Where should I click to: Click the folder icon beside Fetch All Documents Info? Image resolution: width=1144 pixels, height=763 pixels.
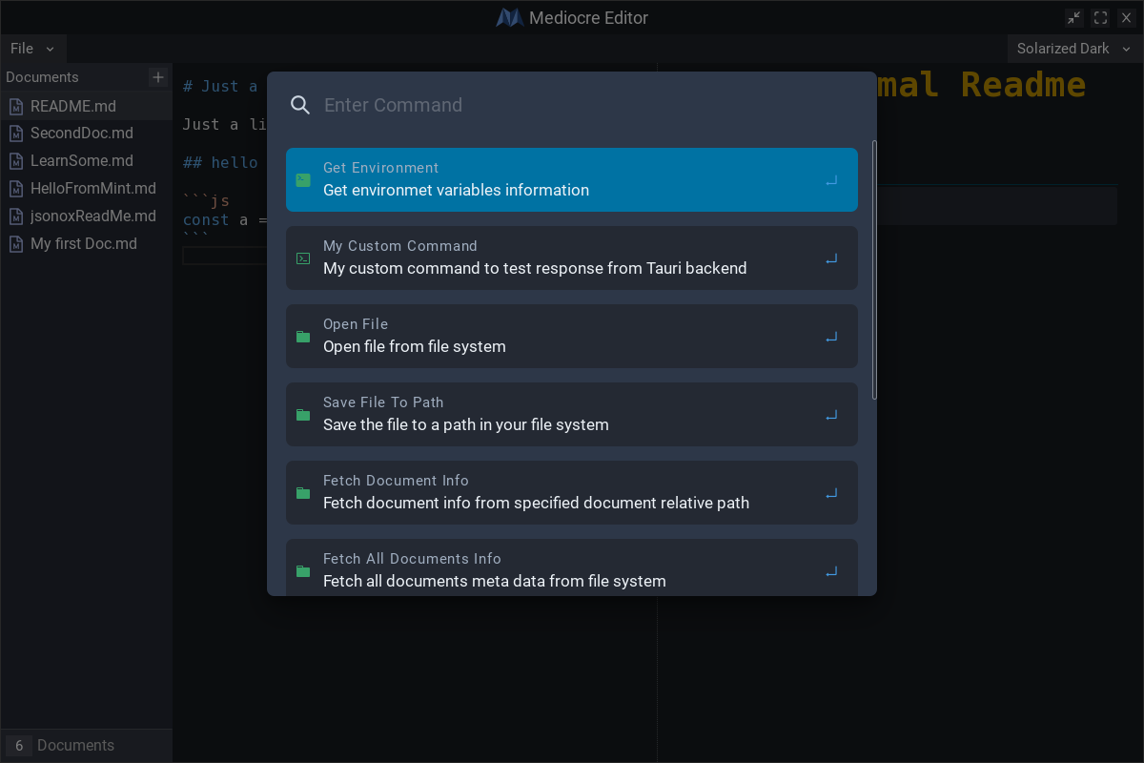pyautogui.click(x=303, y=571)
